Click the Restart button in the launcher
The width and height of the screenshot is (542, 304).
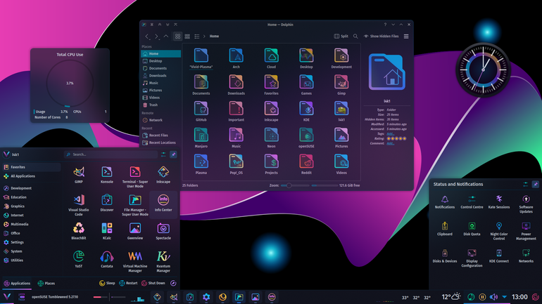pyautogui.click(x=128, y=284)
